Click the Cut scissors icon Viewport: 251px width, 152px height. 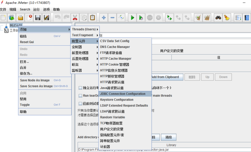coord(75,17)
